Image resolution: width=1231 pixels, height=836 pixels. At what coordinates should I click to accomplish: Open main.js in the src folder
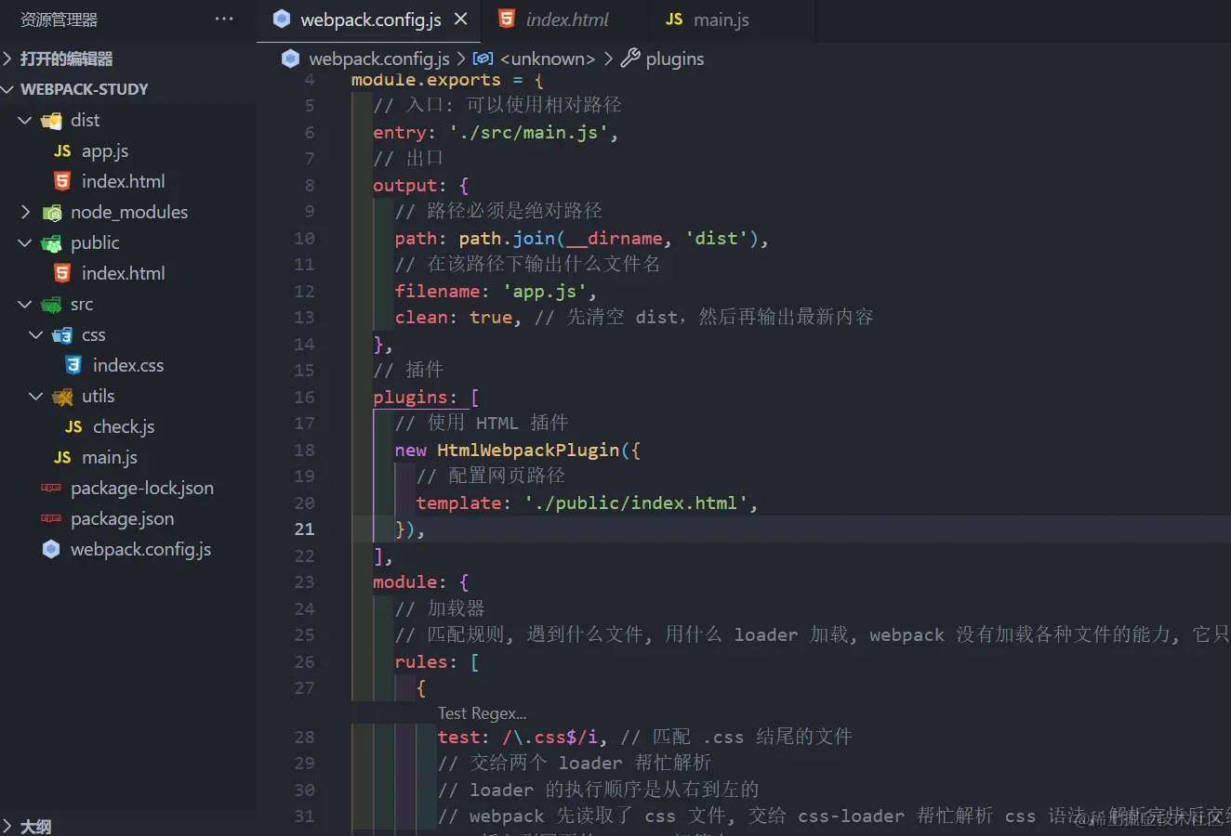110,457
